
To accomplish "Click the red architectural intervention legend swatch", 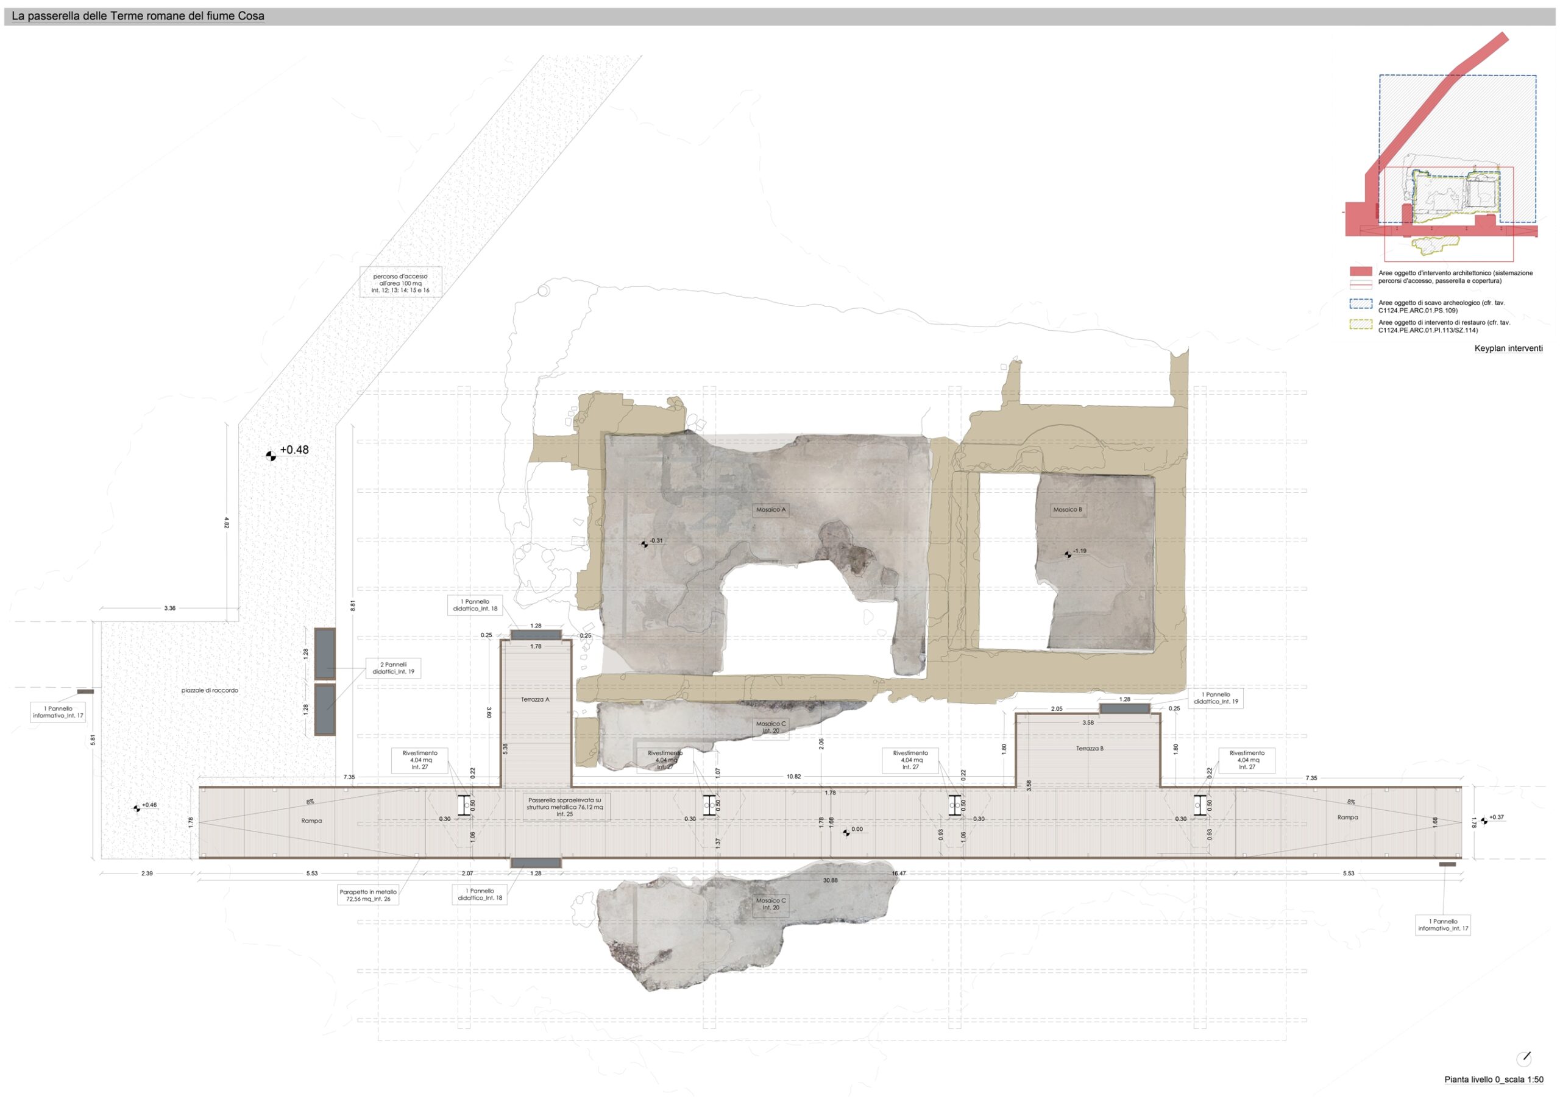I will 1360,272.
